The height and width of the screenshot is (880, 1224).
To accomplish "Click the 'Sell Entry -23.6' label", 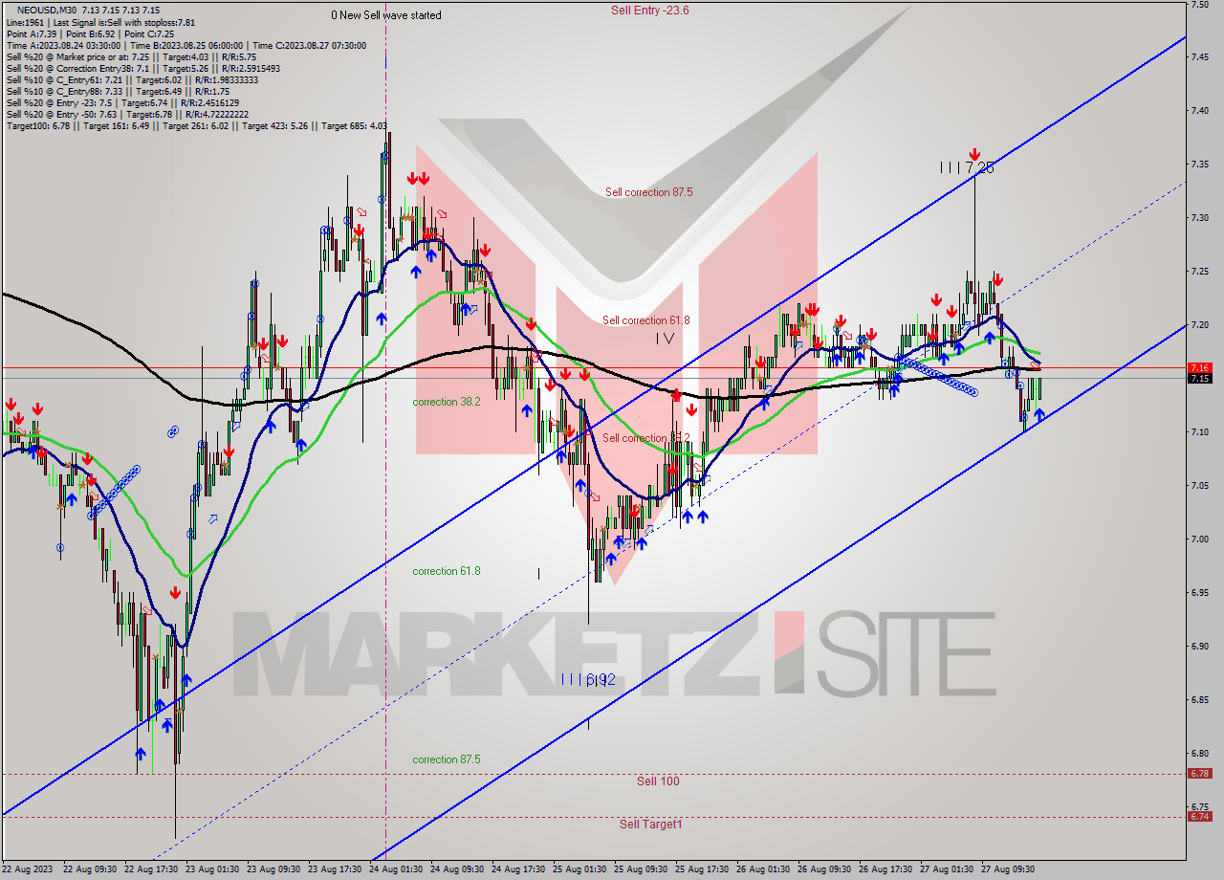I will point(650,11).
